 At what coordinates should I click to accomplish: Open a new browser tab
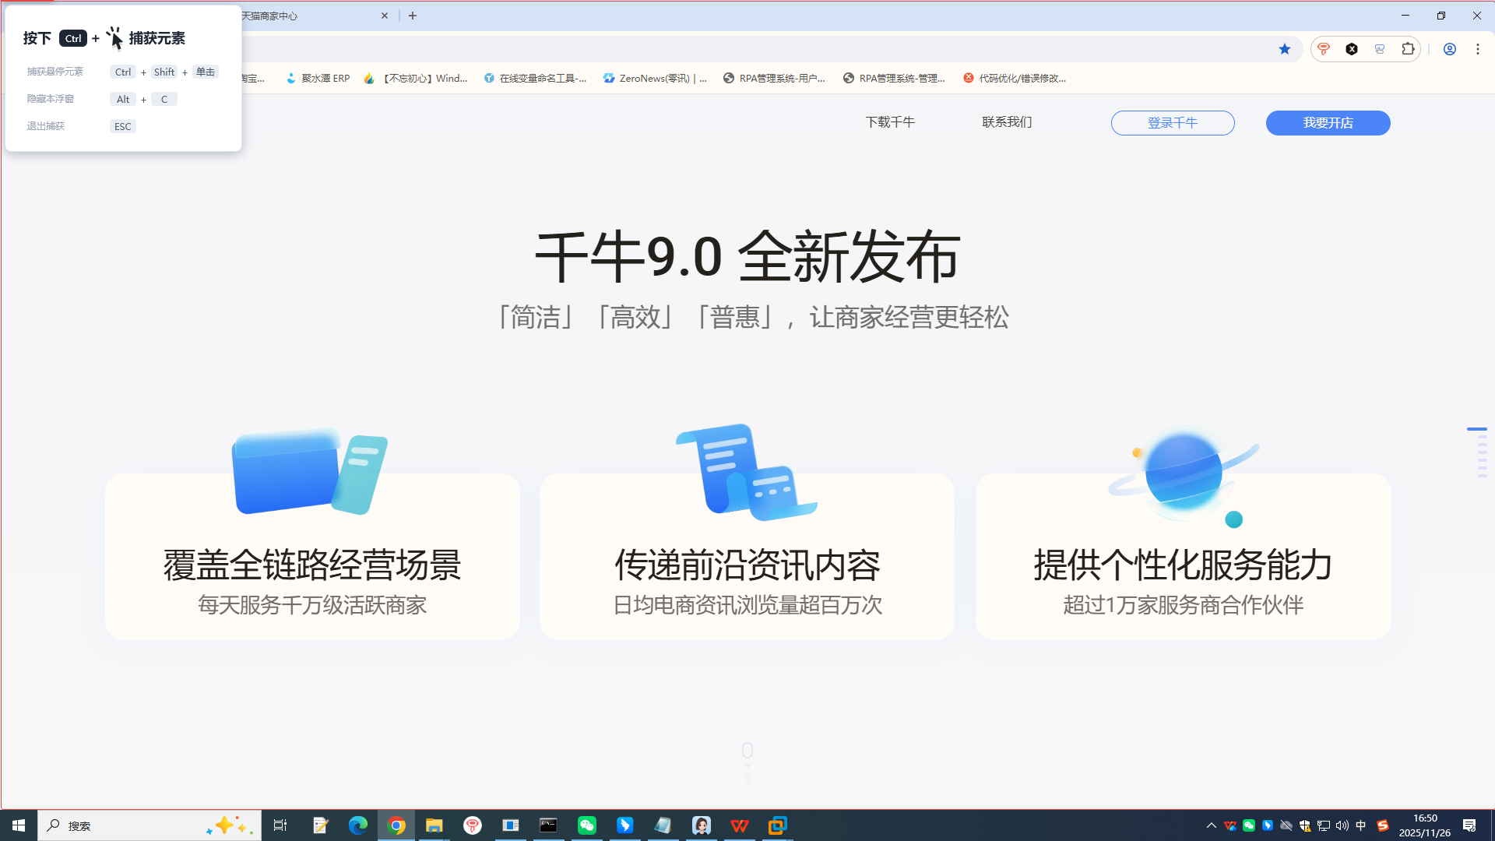(413, 16)
